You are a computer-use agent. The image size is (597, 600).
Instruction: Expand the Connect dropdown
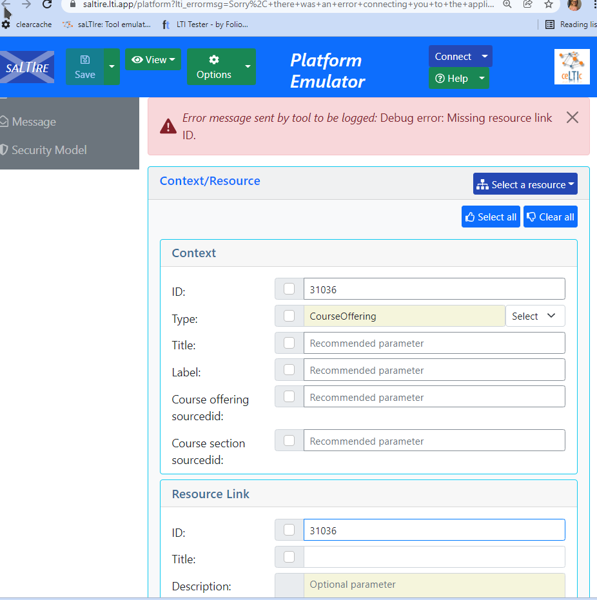[x=460, y=56]
